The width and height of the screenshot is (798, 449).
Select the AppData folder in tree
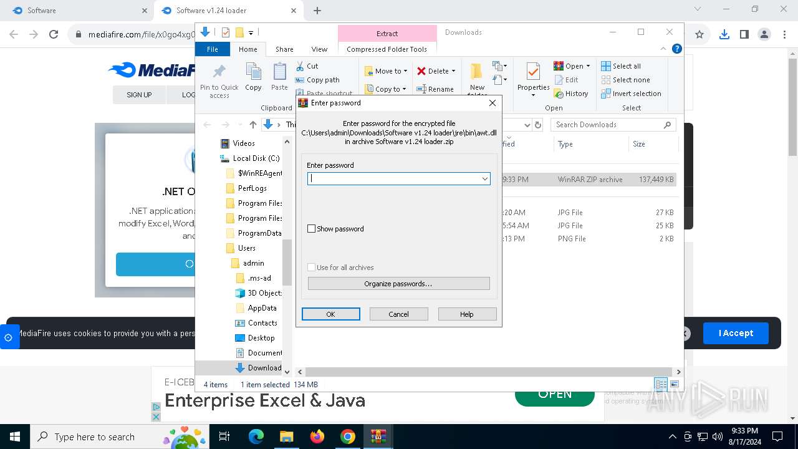pyautogui.click(x=262, y=308)
